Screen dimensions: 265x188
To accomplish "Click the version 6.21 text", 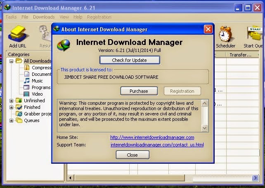I will pos(130,50).
